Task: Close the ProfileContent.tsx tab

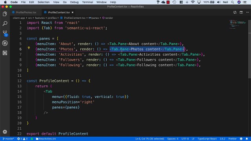Action: pyautogui.click(x=73, y=12)
